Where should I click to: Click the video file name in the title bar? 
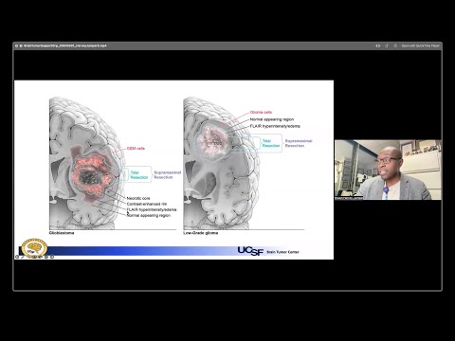pos(65,45)
